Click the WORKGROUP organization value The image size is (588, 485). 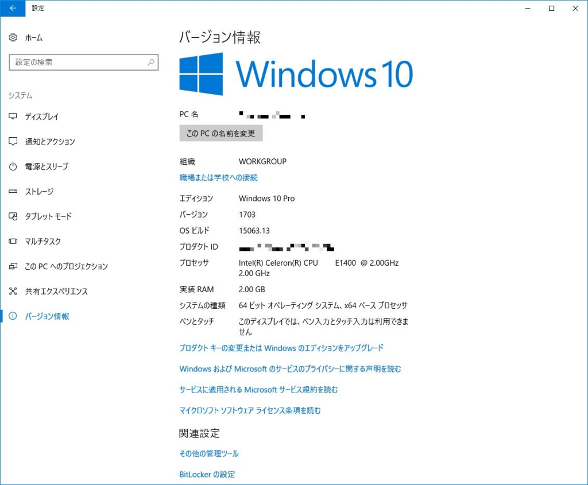[x=262, y=161]
